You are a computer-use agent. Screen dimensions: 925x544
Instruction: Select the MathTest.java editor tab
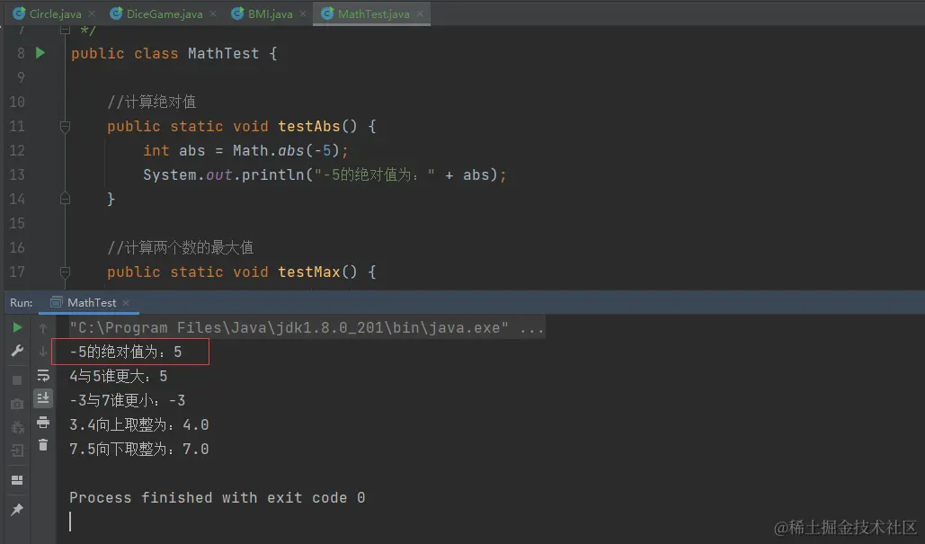point(373,13)
